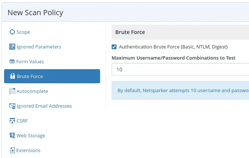
Task: Click the Form Values keyboard icon
Action: click(x=12, y=61)
